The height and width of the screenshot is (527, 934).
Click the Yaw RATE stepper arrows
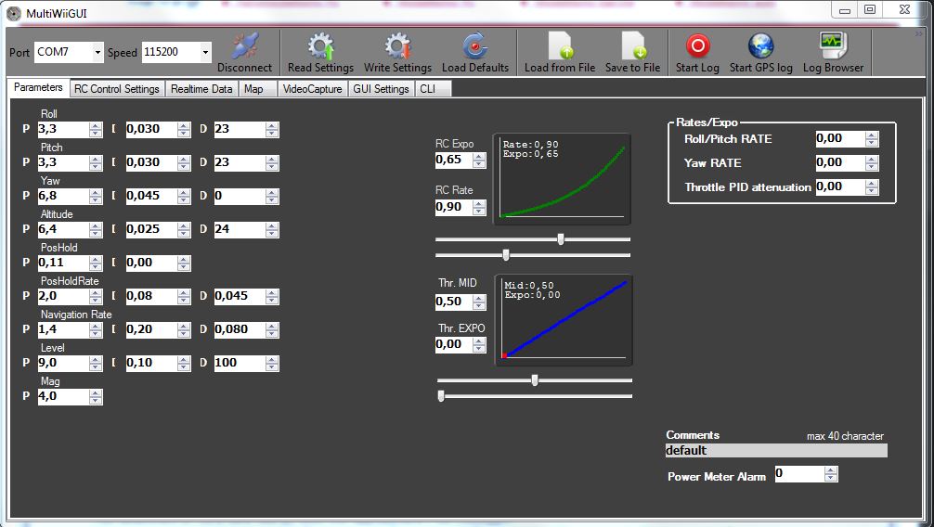872,163
